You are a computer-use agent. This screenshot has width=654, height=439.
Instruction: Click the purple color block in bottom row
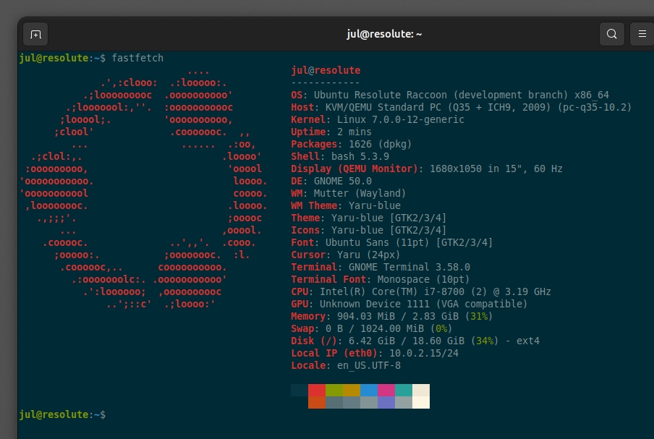point(386,403)
